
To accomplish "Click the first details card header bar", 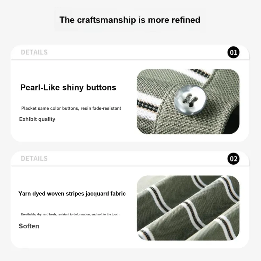I will click(130, 52).
